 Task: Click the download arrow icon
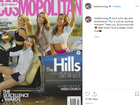(x=2, y=4)
